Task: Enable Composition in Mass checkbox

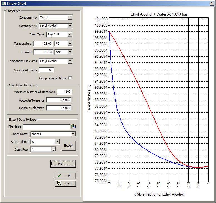Action: click(x=70, y=78)
